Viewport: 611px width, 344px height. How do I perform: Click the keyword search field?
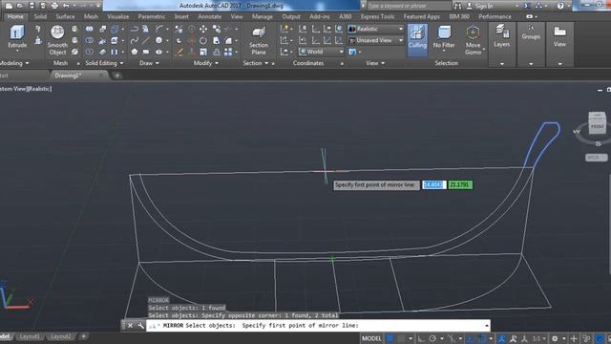[x=409, y=6]
